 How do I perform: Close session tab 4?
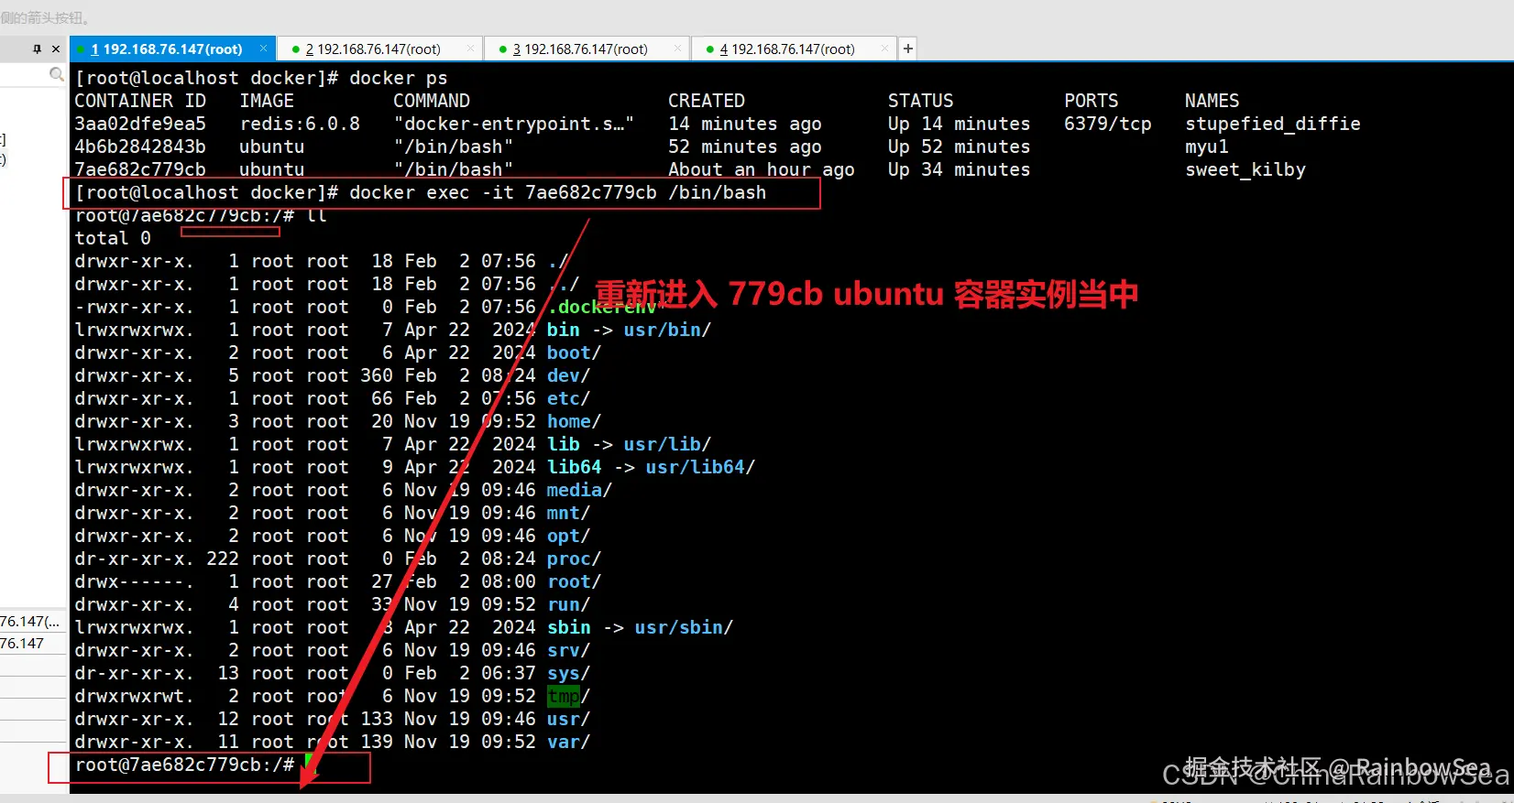pyautogui.click(x=884, y=49)
